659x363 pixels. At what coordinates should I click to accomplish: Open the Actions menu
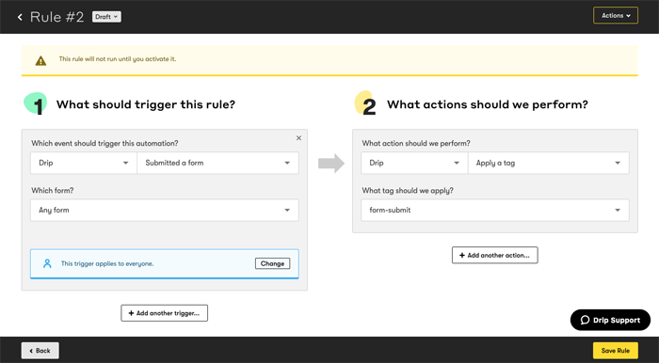pos(616,16)
